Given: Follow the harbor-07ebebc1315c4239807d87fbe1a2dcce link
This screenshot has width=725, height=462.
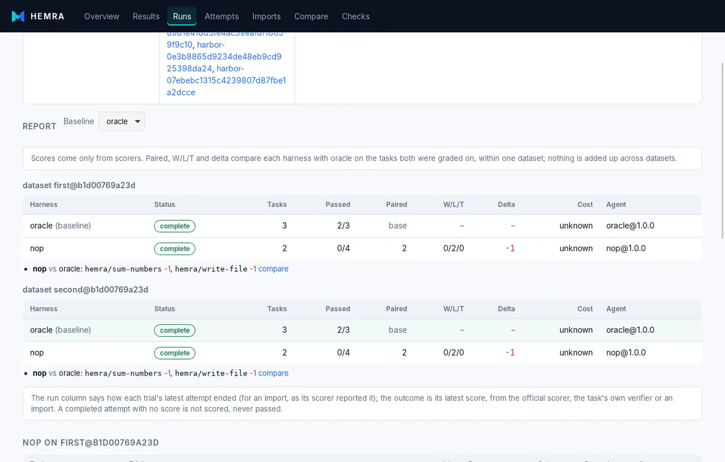Looking at the screenshot, I should [x=227, y=80].
